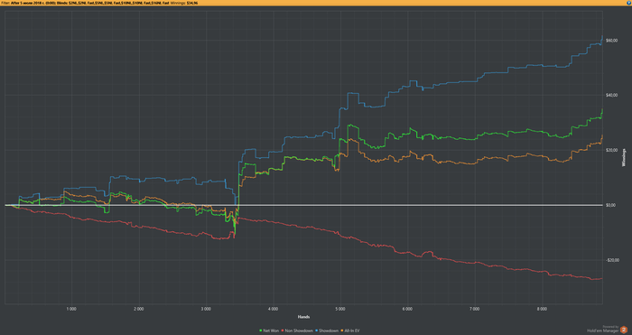Click the 7 000 hands x-axis label

pos(474,309)
